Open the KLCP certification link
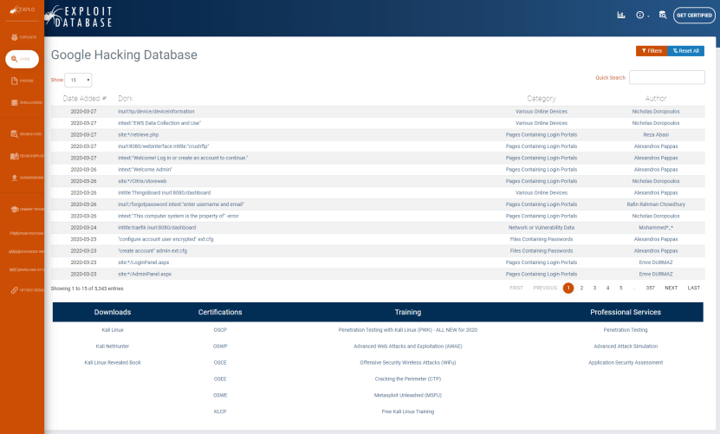 220,412
